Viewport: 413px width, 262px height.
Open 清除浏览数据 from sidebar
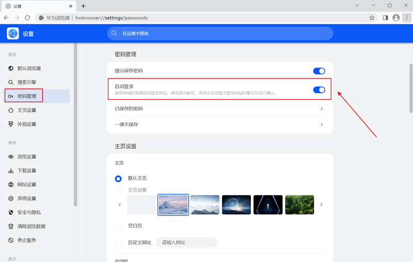click(31, 226)
